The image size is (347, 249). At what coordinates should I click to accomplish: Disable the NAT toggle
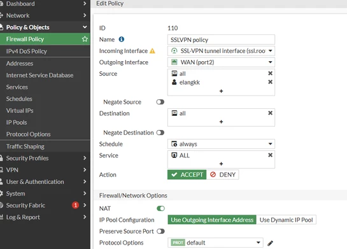pyautogui.click(x=160, y=208)
